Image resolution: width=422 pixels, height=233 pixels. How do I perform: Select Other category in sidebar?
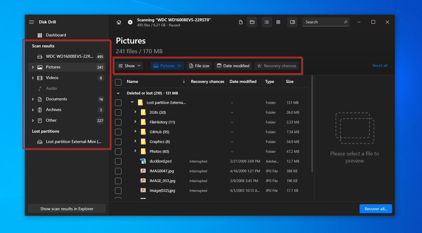tap(67, 120)
